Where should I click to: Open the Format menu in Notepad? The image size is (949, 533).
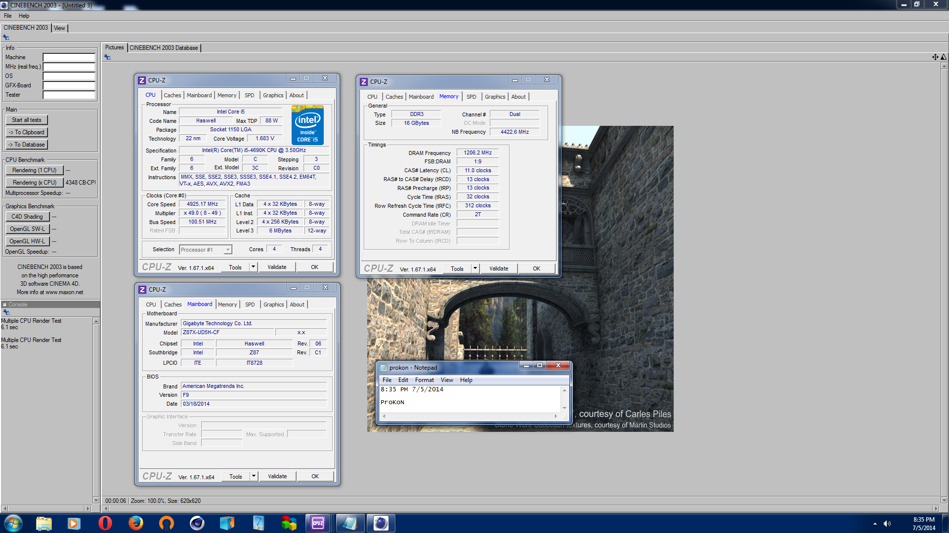coord(424,380)
